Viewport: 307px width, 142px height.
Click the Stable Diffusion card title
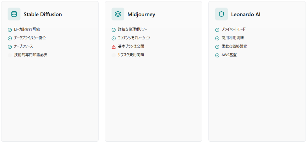(x=43, y=14)
